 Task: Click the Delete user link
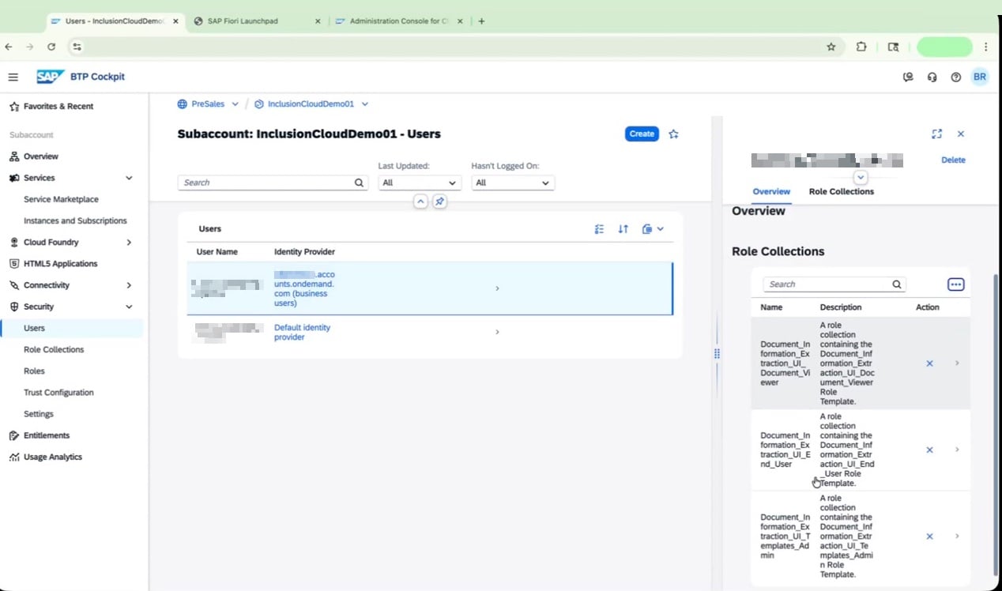pos(953,160)
